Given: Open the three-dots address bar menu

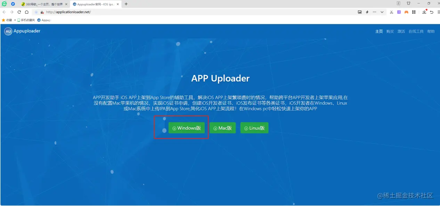Looking at the screenshot, I should pos(374,12).
